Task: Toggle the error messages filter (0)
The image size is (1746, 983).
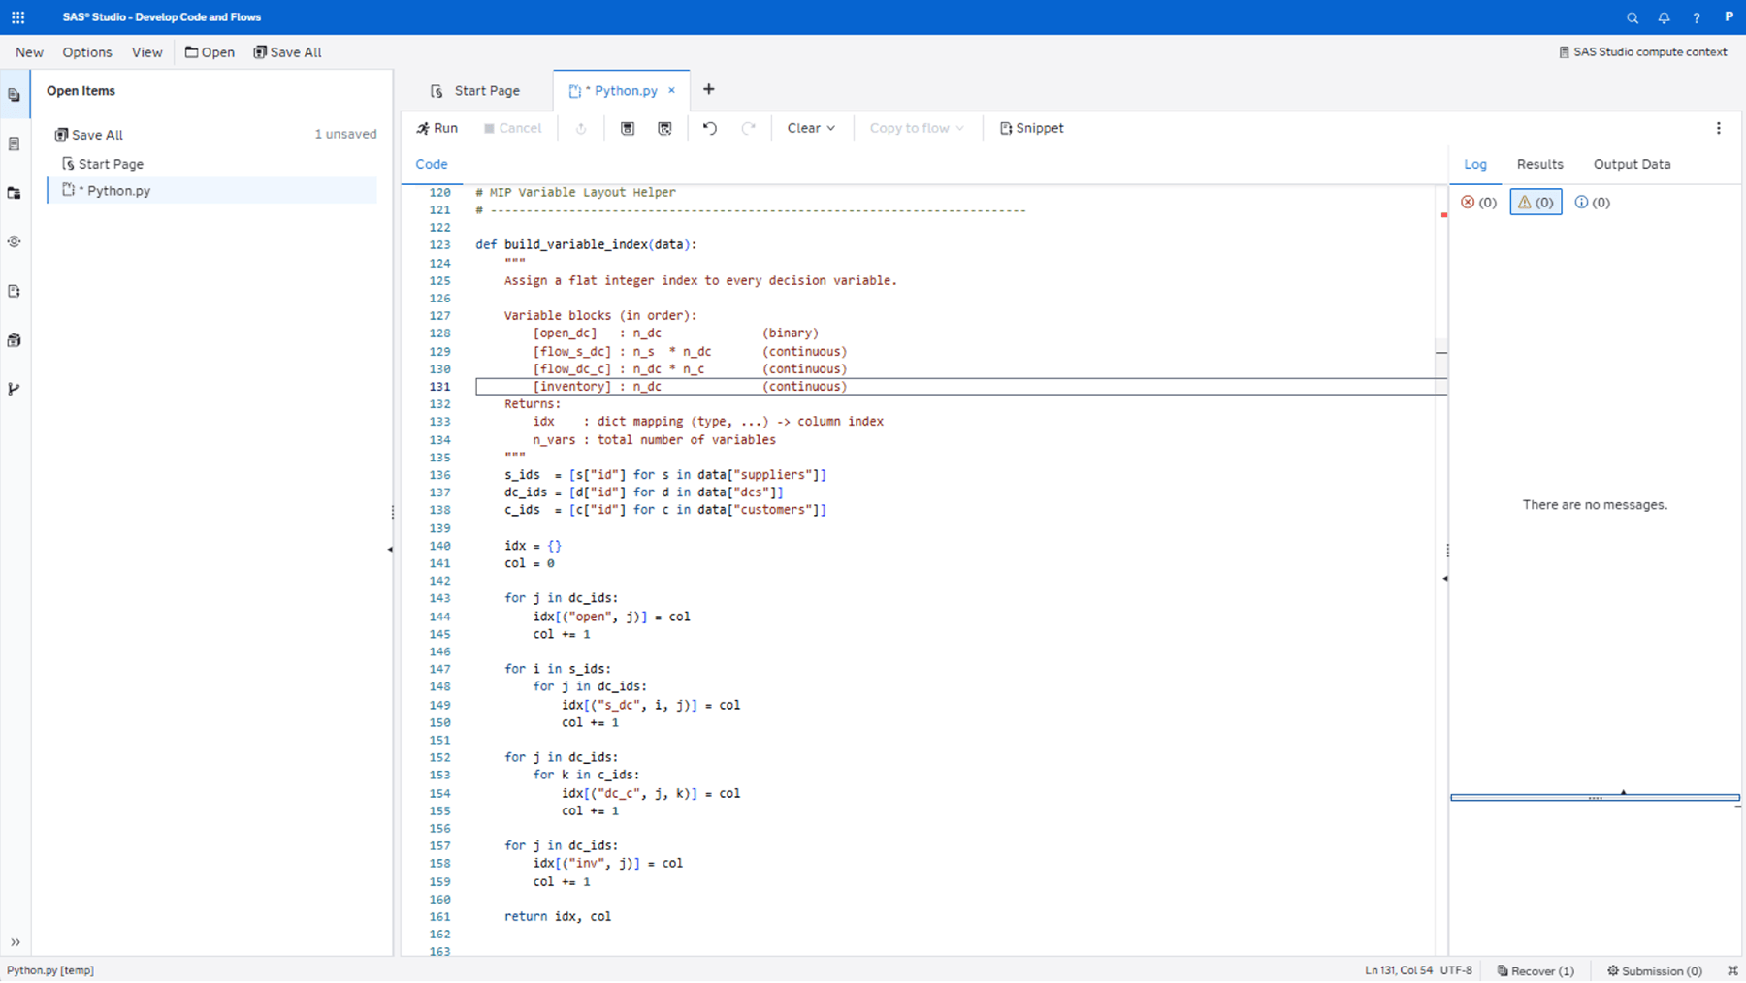Action: pyautogui.click(x=1477, y=202)
